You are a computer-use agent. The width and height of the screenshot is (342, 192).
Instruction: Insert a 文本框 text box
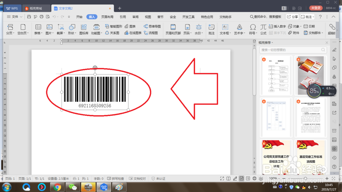point(225,29)
